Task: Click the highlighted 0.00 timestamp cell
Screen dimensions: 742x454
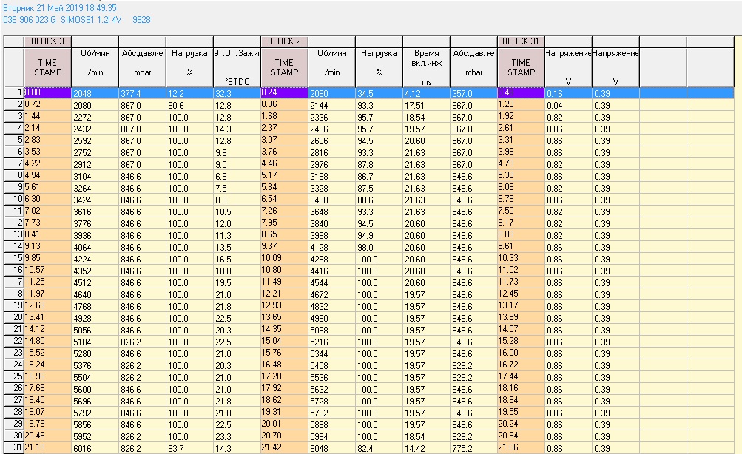Action: [x=47, y=93]
